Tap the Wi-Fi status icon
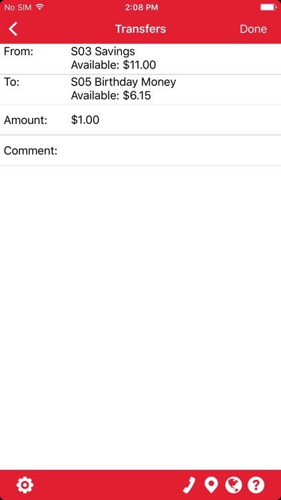 coord(39,7)
